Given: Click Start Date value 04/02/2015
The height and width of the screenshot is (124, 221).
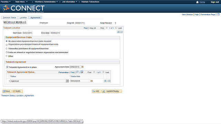Looking at the screenshot, I should tap(27, 33).
